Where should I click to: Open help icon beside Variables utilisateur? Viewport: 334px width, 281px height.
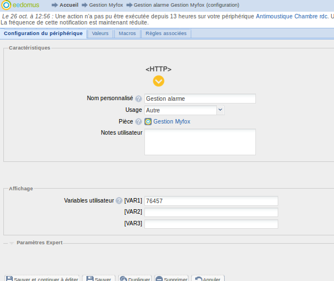tap(119, 201)
